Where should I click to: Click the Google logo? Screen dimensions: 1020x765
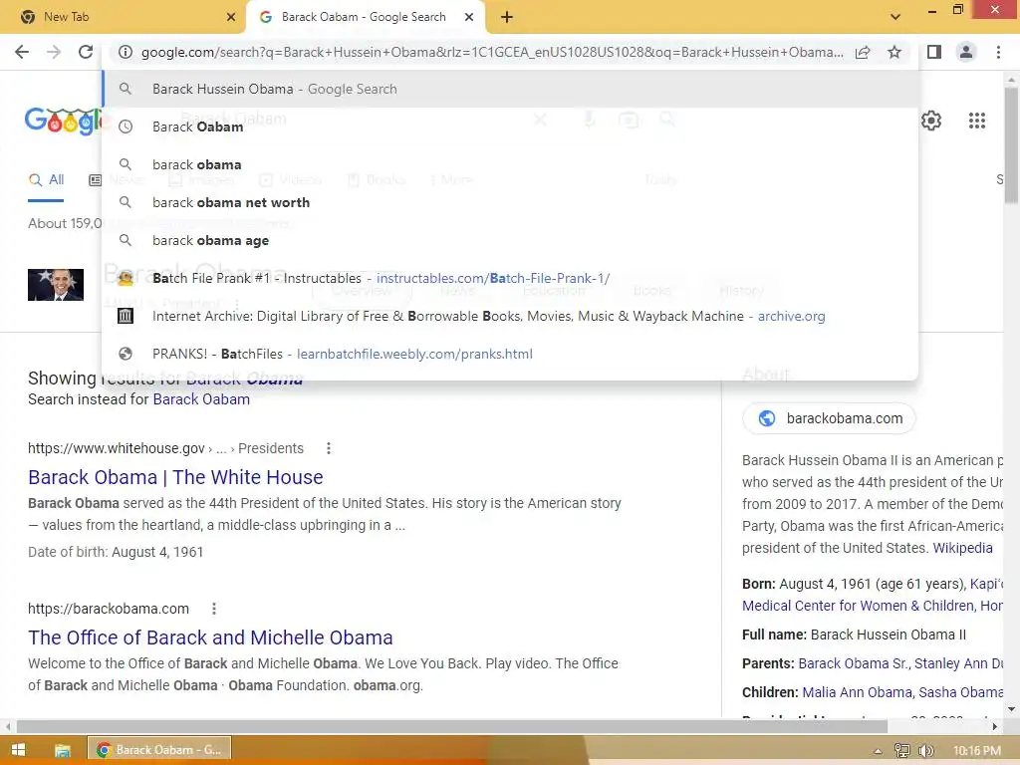pos(63,121)
